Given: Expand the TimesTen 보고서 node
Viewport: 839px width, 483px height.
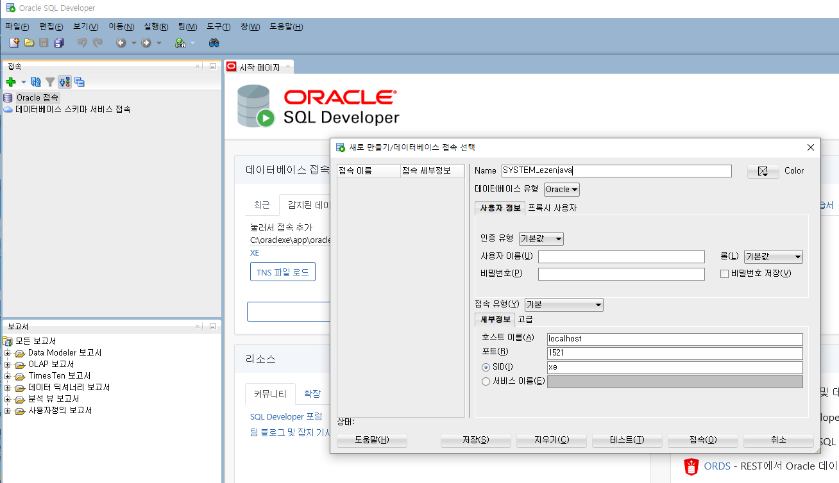Looking at the screenshot, I should pos(8,376).
